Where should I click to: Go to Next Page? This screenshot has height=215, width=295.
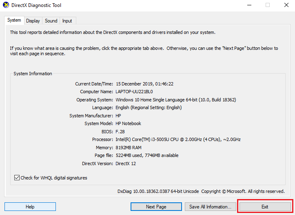(x=156, y=207)
